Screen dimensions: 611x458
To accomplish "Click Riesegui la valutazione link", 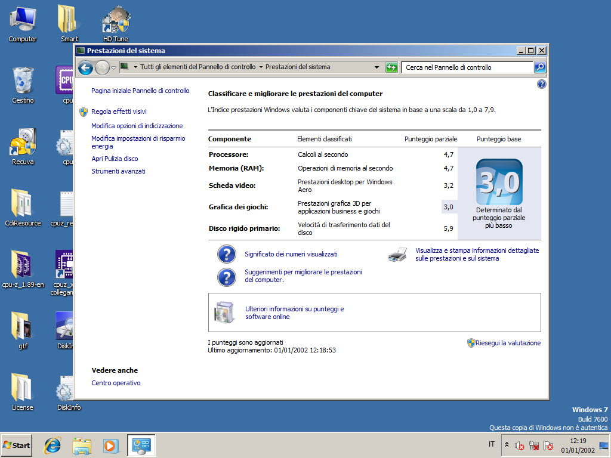I will click(508, 343).
